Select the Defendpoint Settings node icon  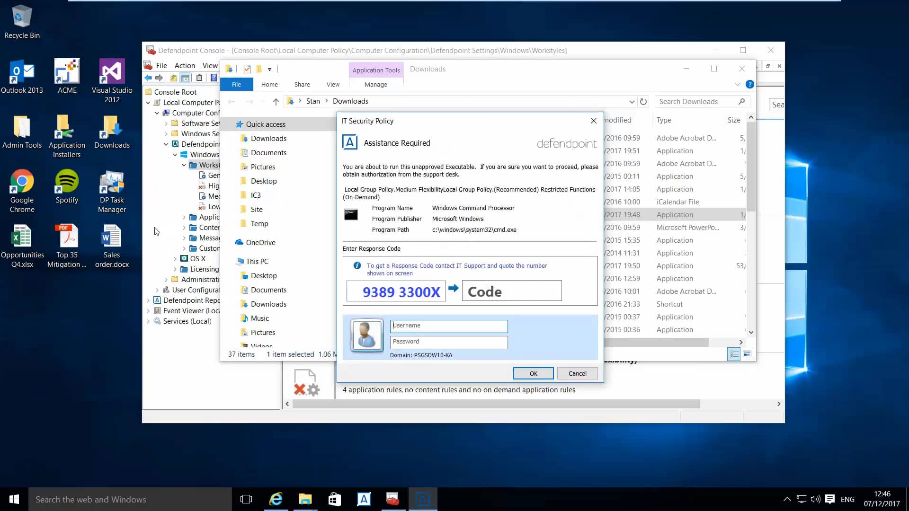[175, 144]
